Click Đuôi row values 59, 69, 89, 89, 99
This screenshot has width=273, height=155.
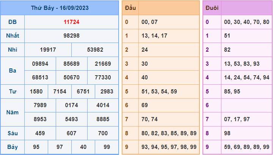click(247, 147)
